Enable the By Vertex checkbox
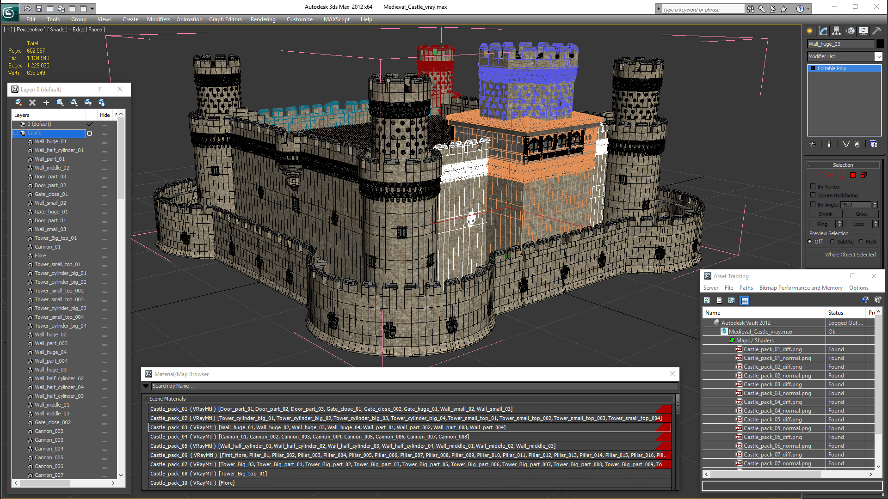The width and height of the screenshot is (888, 499). click(813, 187)
